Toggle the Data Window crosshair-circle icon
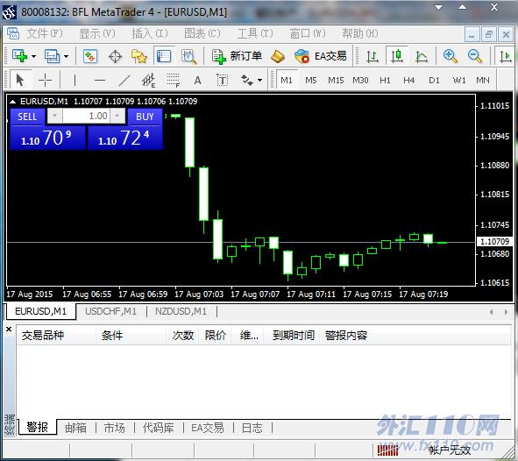The height and width of the screenshot is (461, 518). click(x=115, y=56)
